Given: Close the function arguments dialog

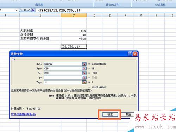Looking at the screenshot, I should 135,54.
